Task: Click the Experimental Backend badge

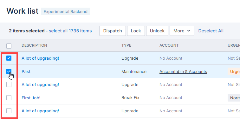Action: pos(66,11)
